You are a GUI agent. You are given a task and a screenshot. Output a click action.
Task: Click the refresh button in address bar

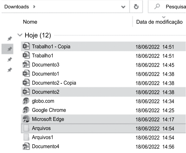136,7
